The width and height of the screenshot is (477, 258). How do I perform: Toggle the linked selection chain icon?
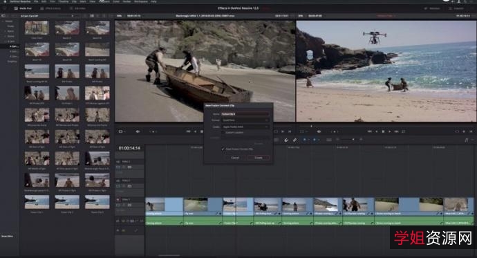click(x=294, y=140)
